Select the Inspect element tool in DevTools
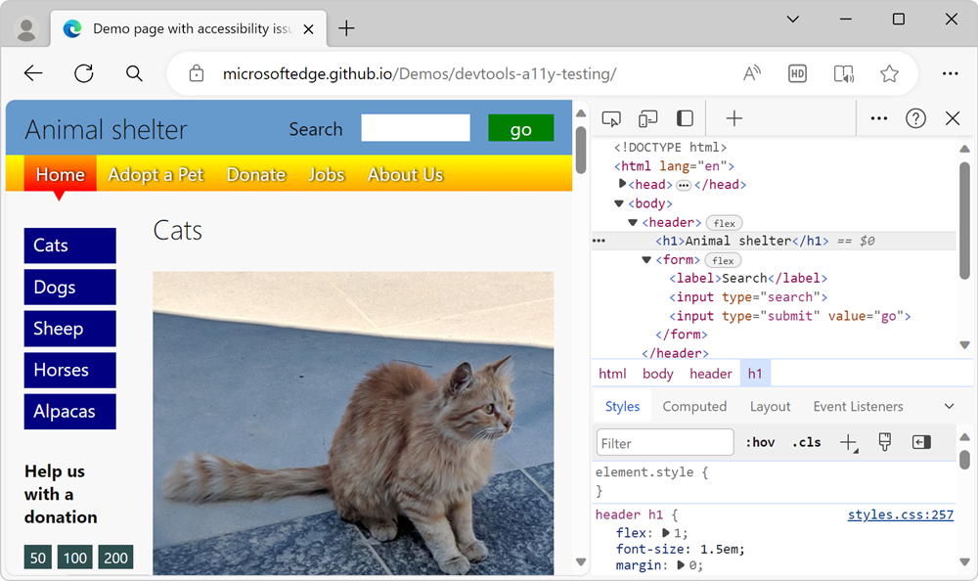 pyautogui.click(x=611, y=117)
